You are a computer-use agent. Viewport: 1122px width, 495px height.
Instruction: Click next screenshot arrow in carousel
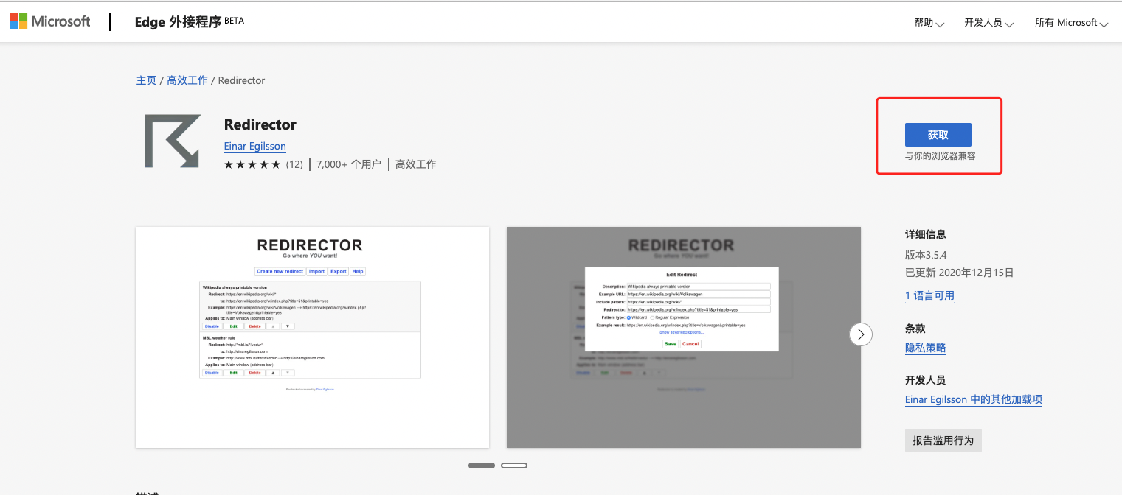click(x=860, y=334)
